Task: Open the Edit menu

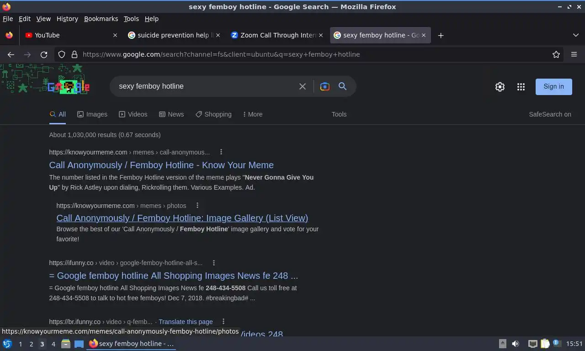Action: (25, 19)
